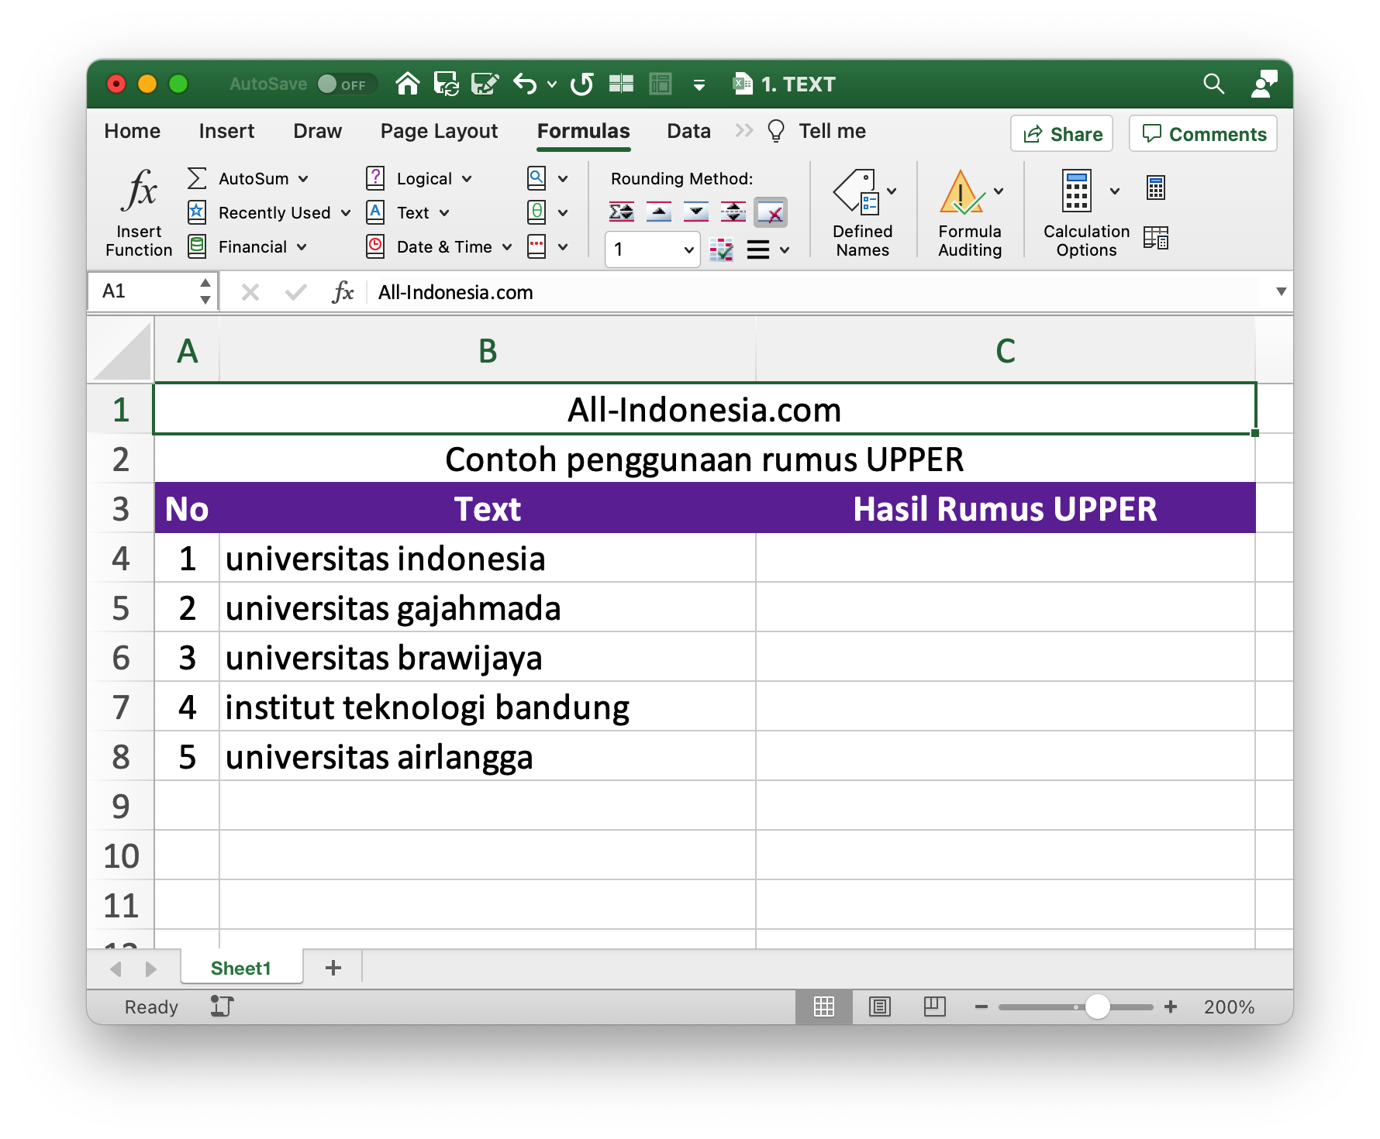Toggle the AutoSave switch
The height and width of the screenshot is (1139, 1380).
click(x=344, y=84)
